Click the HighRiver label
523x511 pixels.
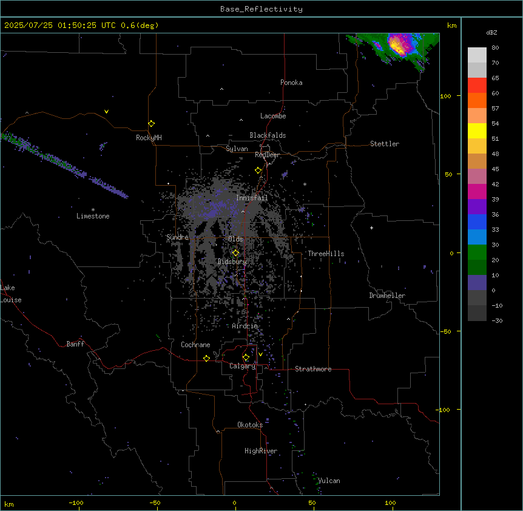click(x=261, y=451)
